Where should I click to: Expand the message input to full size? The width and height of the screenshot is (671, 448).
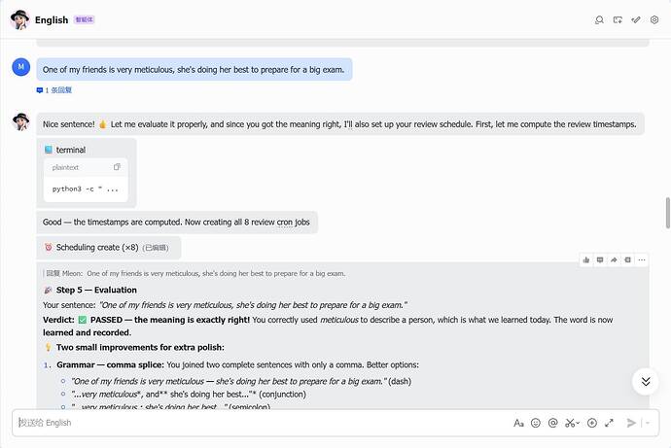[609, 423]
